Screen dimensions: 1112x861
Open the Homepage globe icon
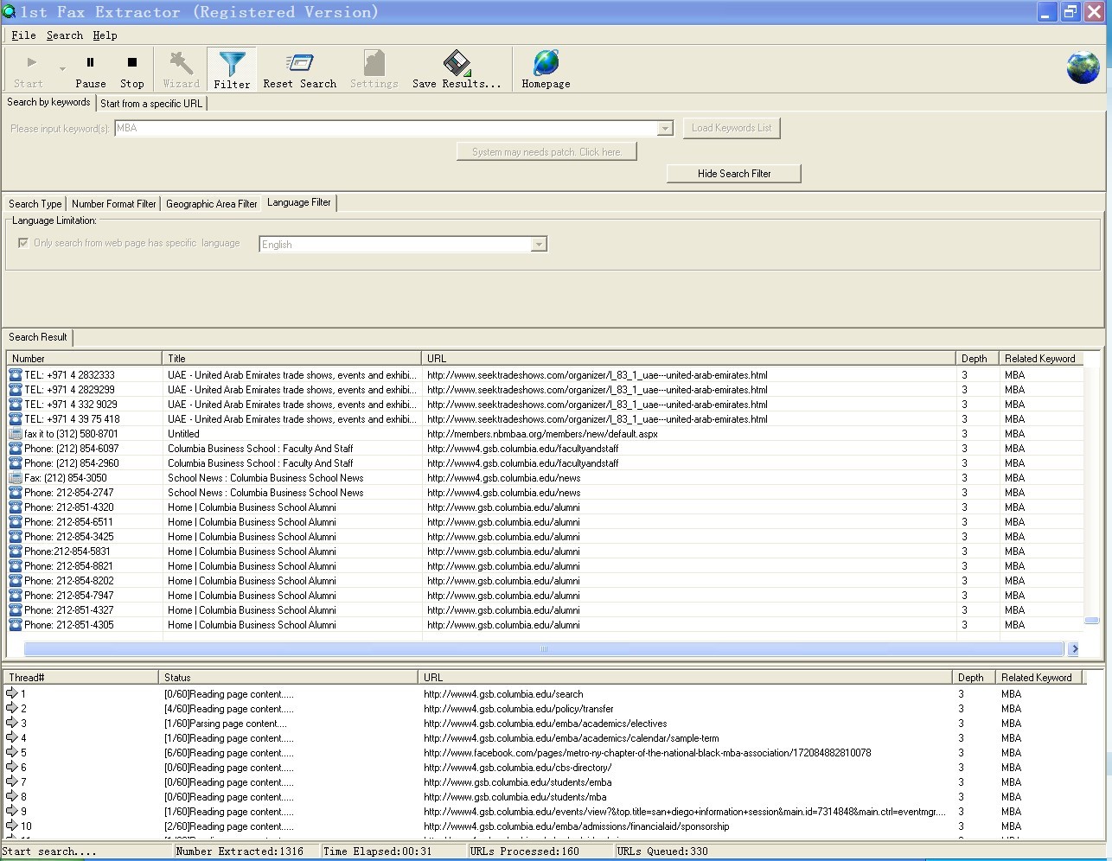click(x=546, y=63)
